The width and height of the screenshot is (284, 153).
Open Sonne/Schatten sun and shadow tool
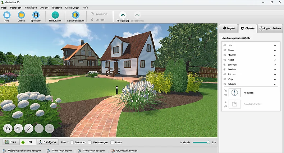click(x=75, y=15)
